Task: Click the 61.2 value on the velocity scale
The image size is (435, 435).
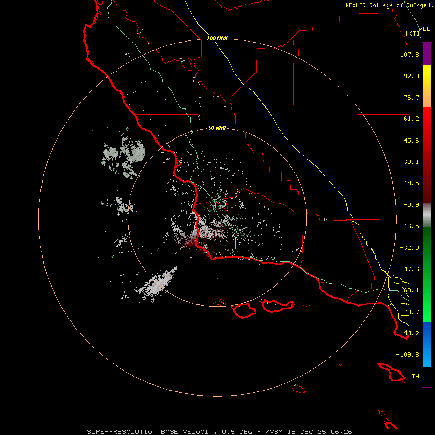Action: point(411,119)
